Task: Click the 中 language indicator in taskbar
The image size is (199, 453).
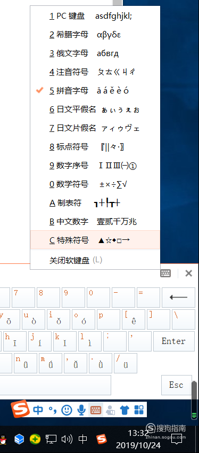Action: tap(83, 440)
